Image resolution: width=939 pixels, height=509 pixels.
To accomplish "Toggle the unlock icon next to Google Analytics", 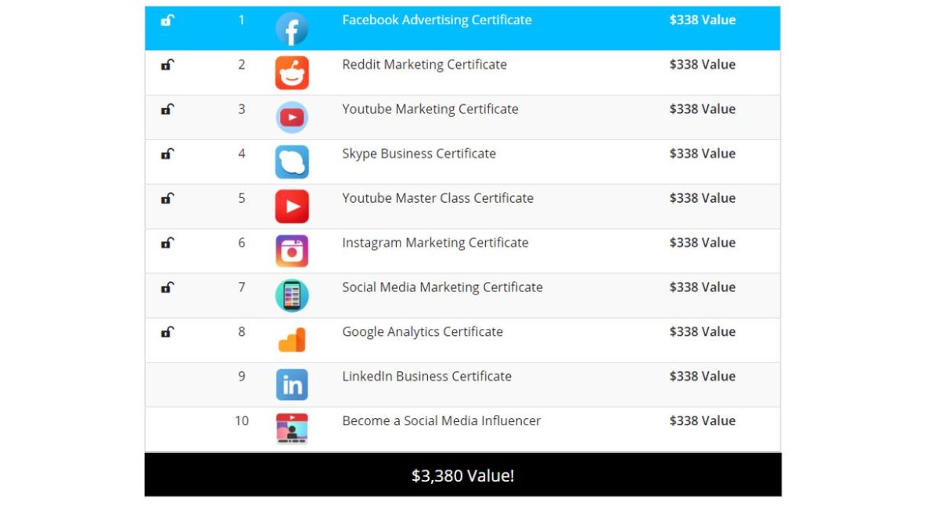I will pyautogui.click(x=167, y=333).
